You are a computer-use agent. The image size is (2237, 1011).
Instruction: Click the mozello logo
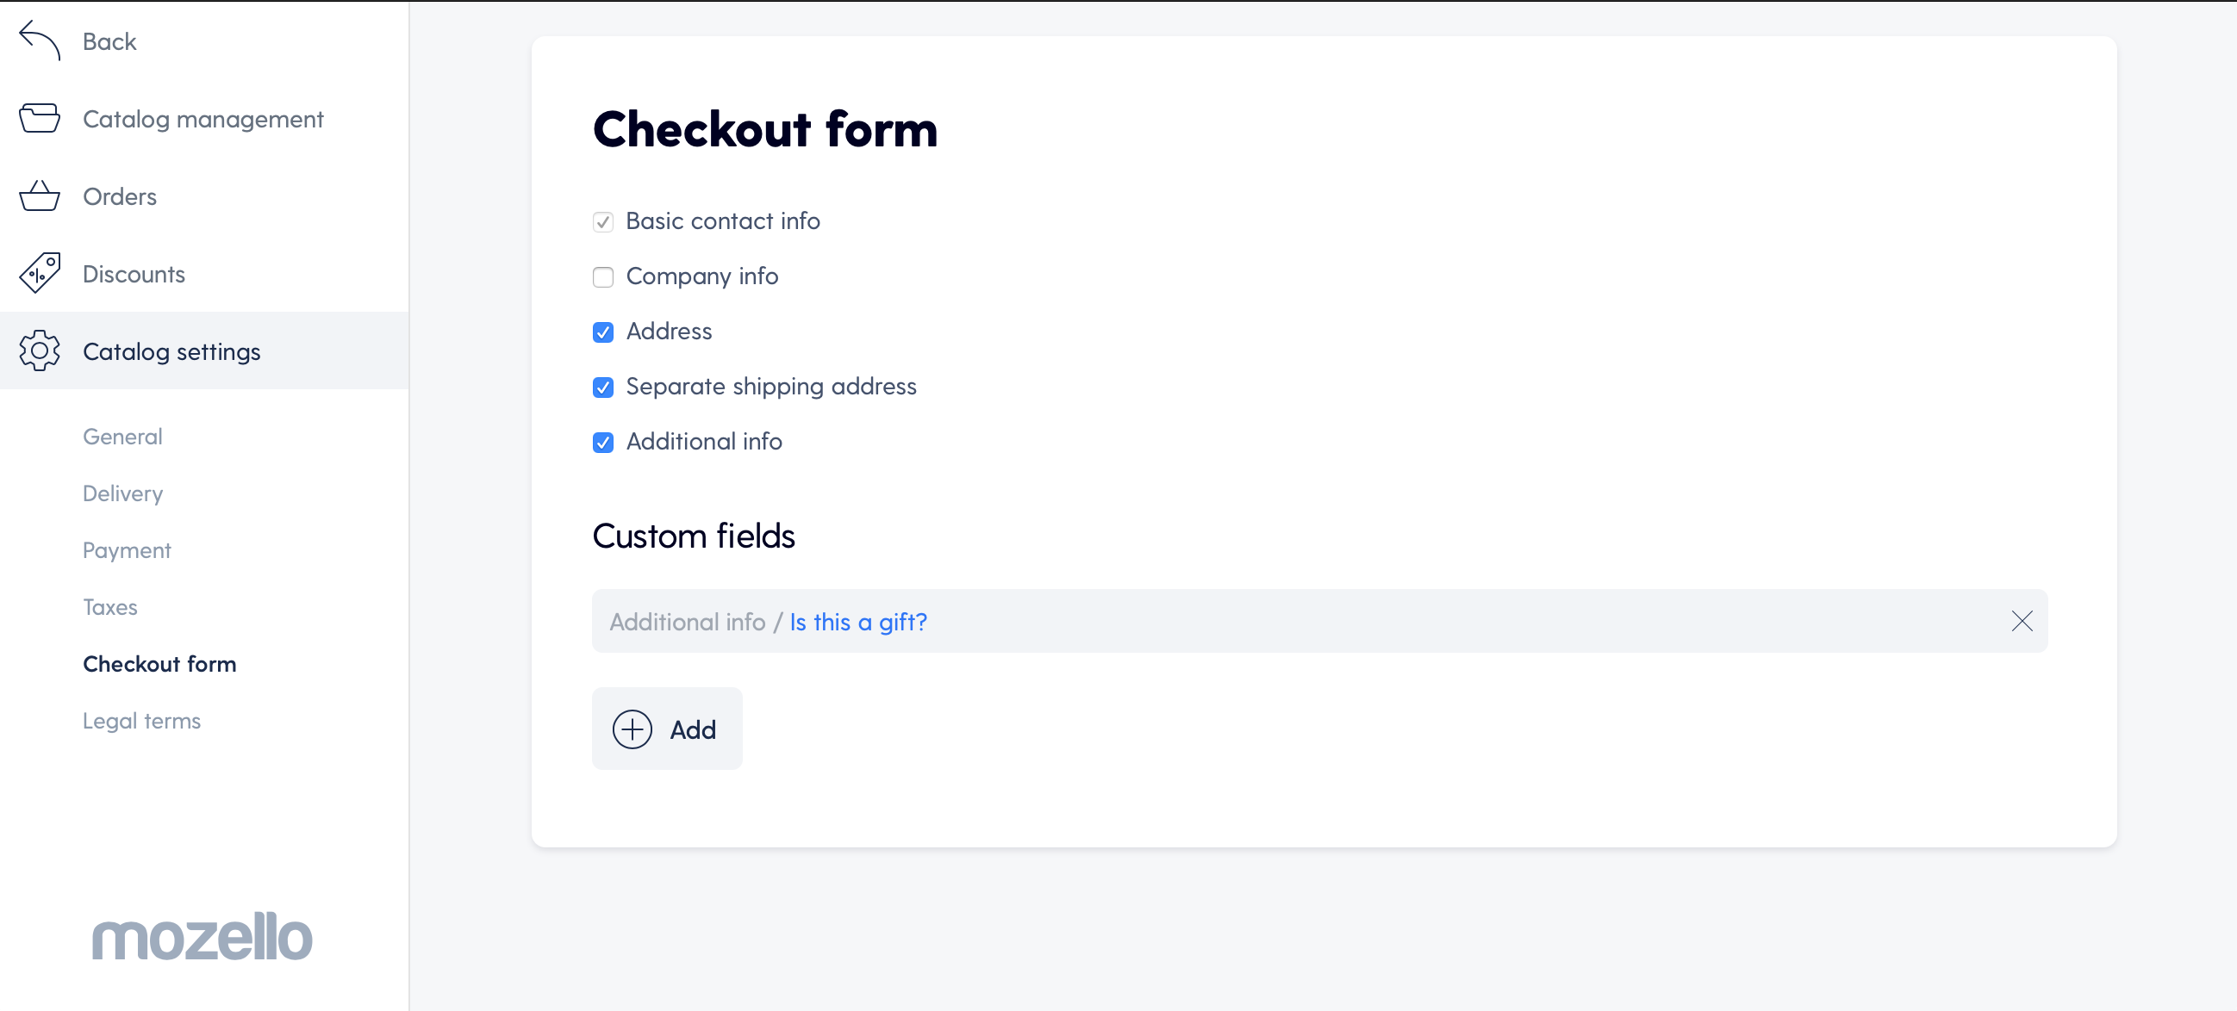click(202, 936)
